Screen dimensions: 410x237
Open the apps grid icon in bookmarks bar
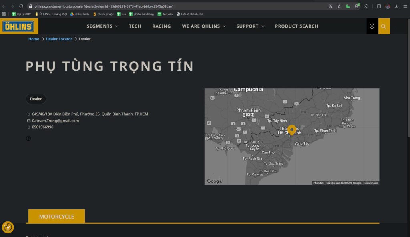(4, 14)
